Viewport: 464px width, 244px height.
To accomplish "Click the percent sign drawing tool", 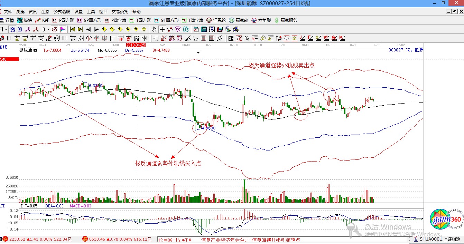I will [247, 38].
